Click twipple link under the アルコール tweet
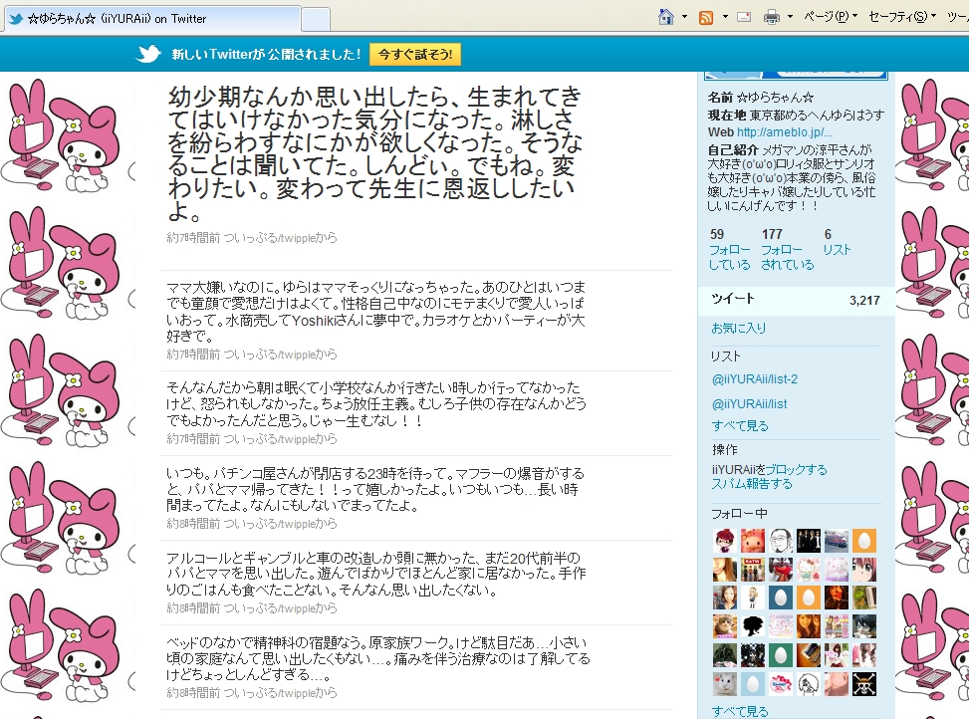This screenshot has height=719, width=969. 272,607
